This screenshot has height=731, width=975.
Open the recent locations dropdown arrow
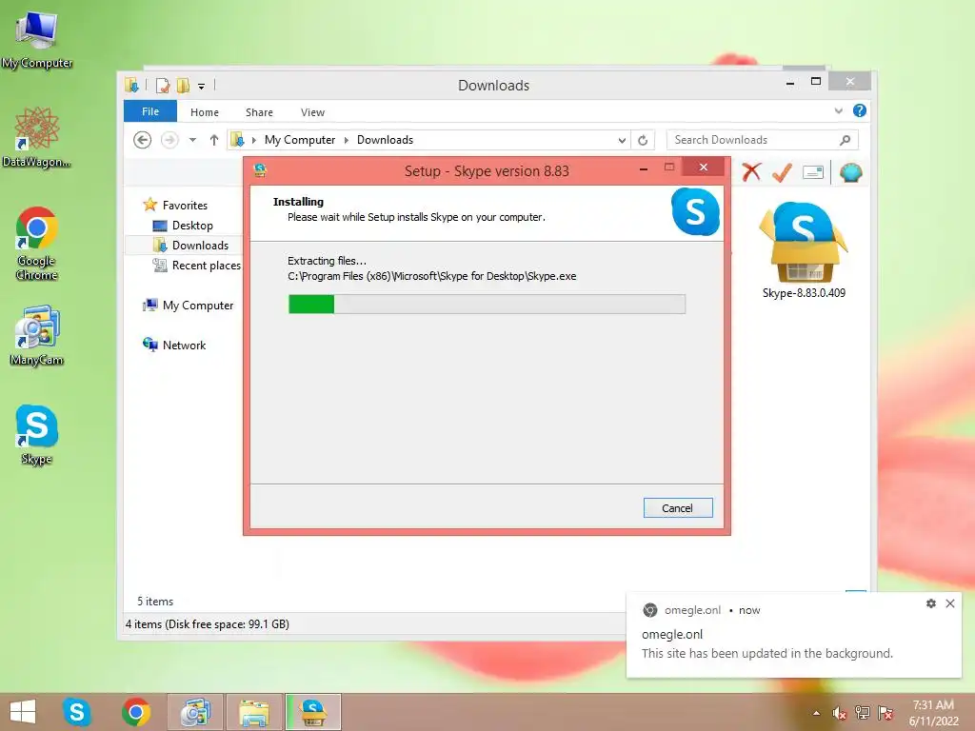coord(192,140)
